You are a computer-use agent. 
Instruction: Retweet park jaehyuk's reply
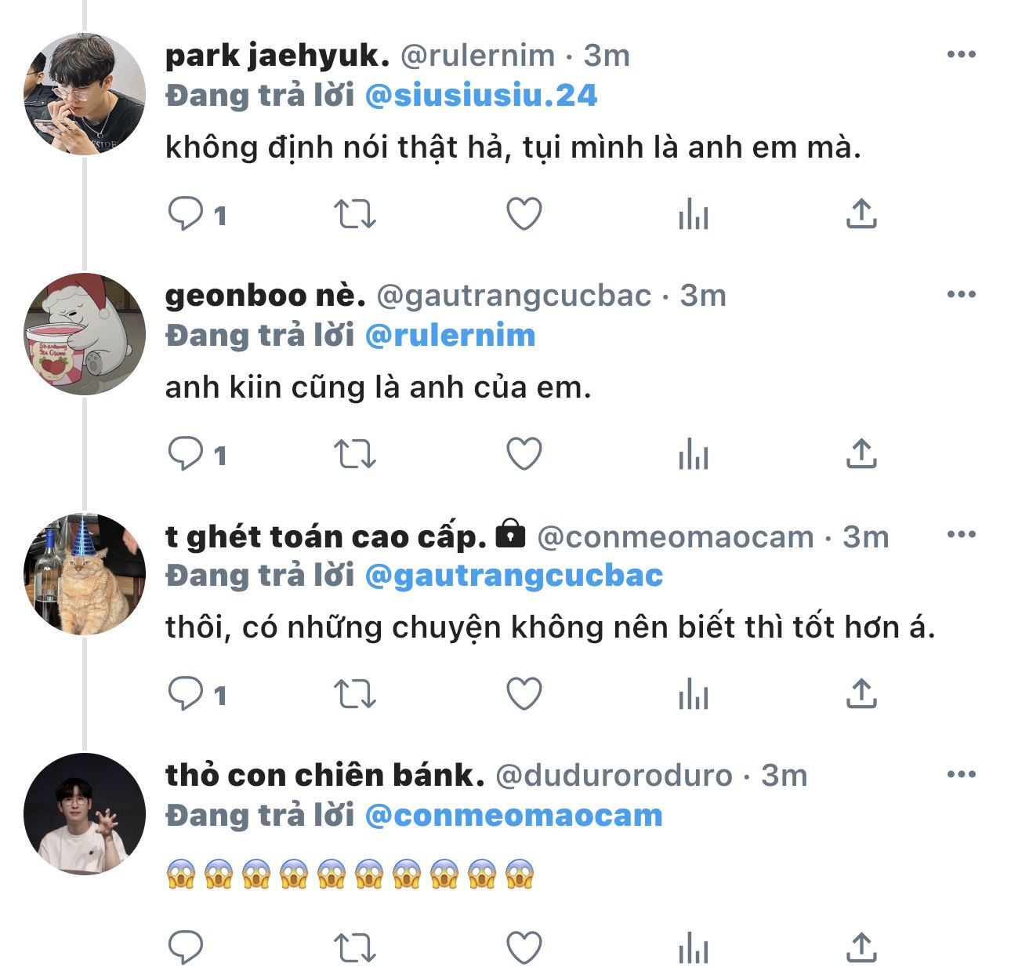click(x=355, y=213)
